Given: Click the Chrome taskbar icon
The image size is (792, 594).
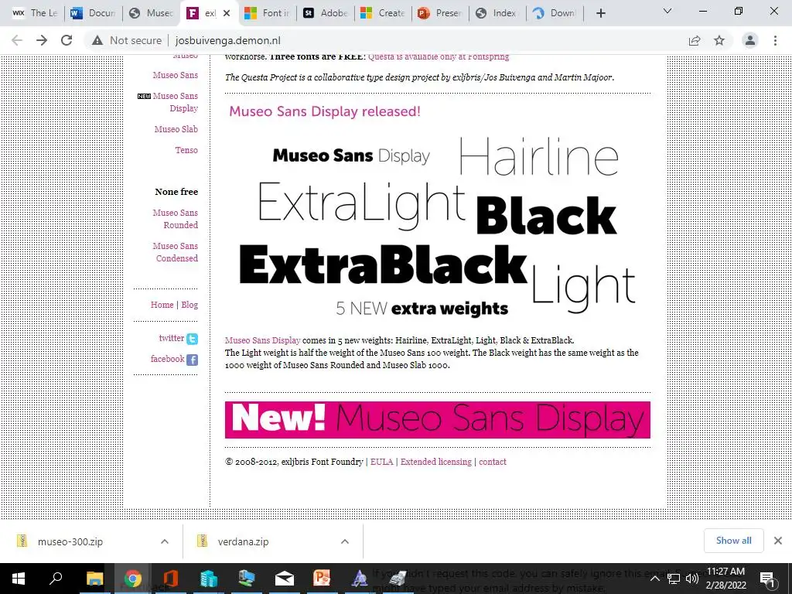Looking at the screenshot, I should 133,579.
